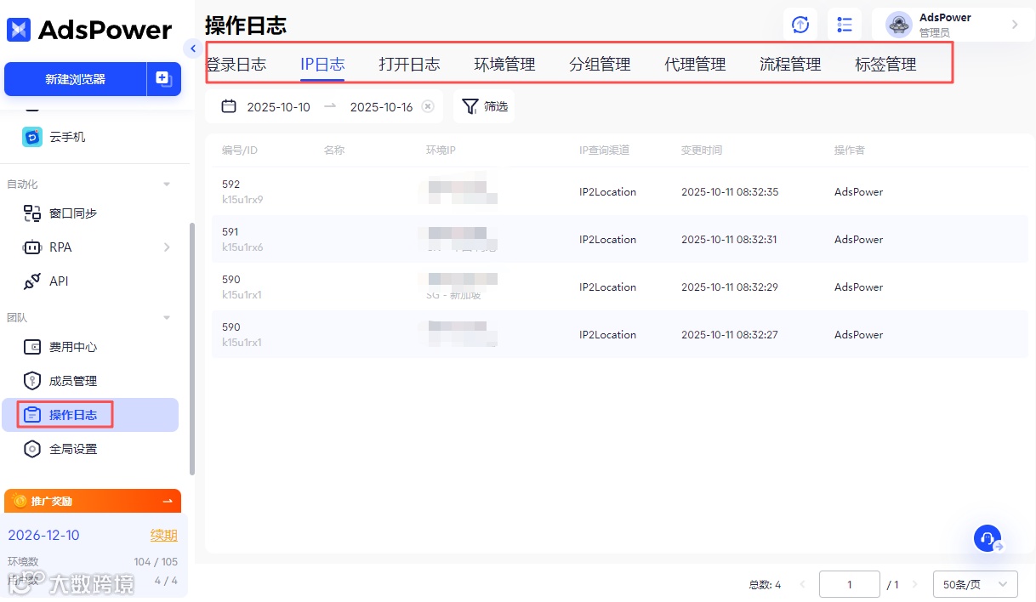Collapse the 自动化 section
The image size is (1036, 602).
[x=167, y=185]
